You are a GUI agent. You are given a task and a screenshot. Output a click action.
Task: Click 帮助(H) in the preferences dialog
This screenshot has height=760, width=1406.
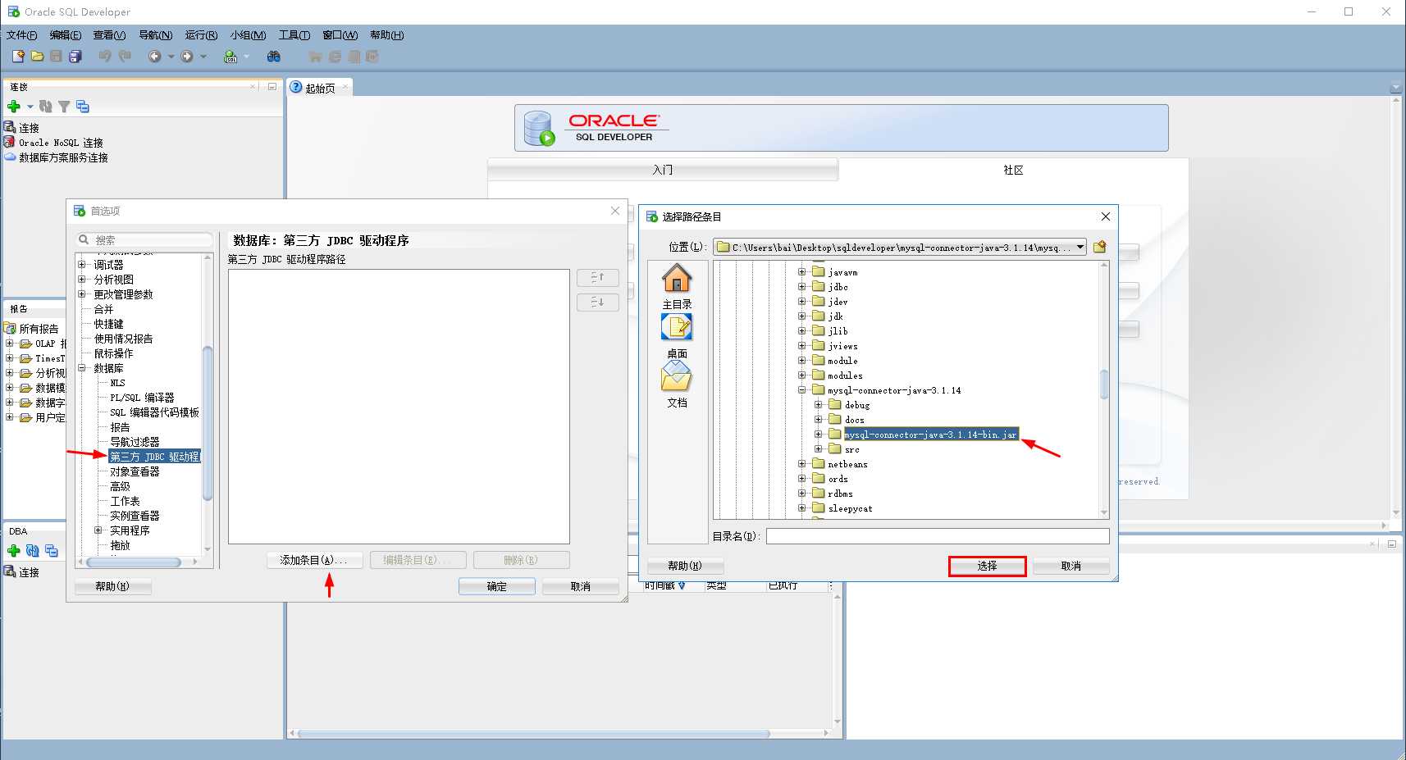click(x=112, y=586)
